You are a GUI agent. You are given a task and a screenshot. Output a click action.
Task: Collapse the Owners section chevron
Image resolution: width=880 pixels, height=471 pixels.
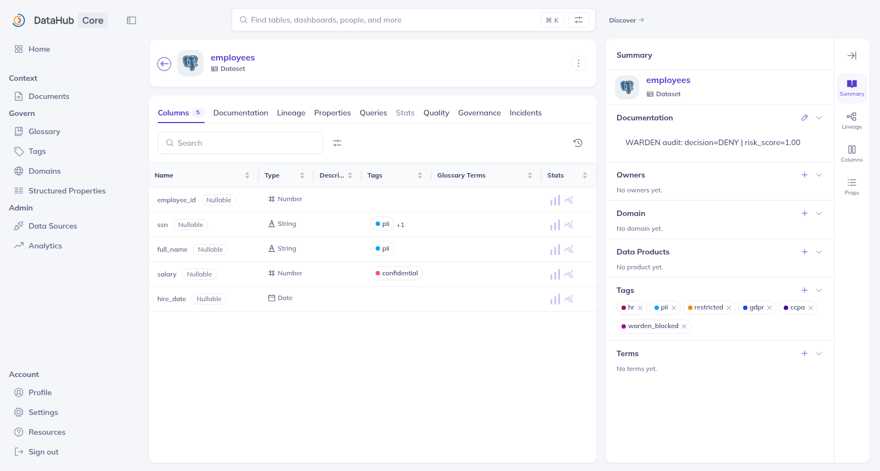[819, 175]
